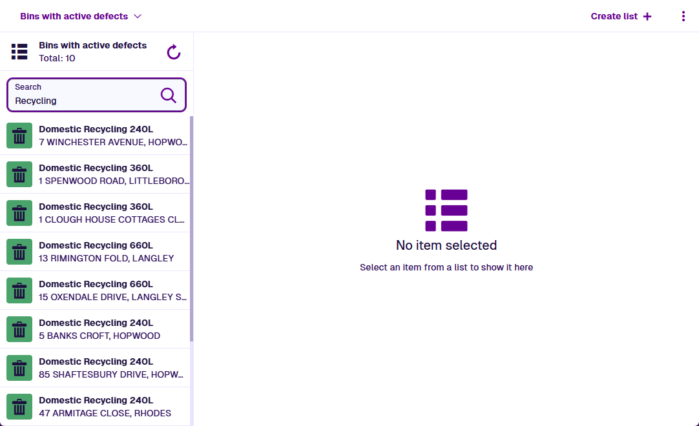Open the three-dot more options menu
699x426 pixels.
point(683,16)
